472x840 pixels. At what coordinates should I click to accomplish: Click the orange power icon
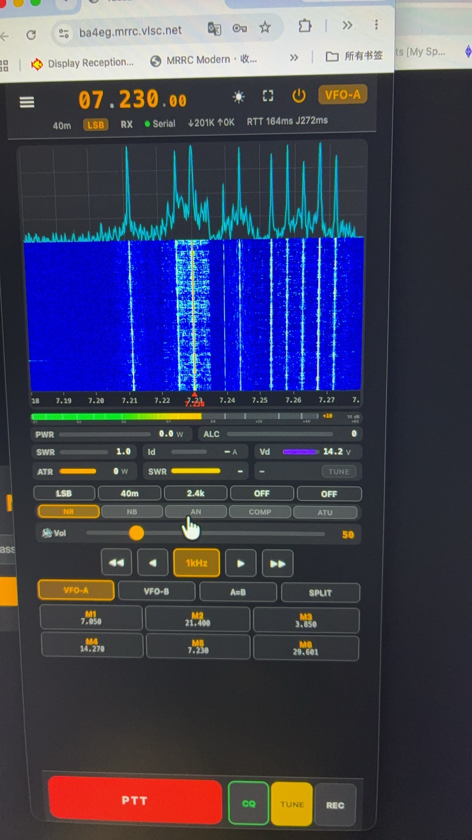coord(299,95)
